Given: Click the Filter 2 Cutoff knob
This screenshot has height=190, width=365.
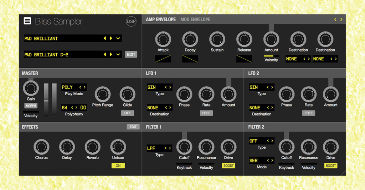Looking at the screenshot, I should click(286, 147).
